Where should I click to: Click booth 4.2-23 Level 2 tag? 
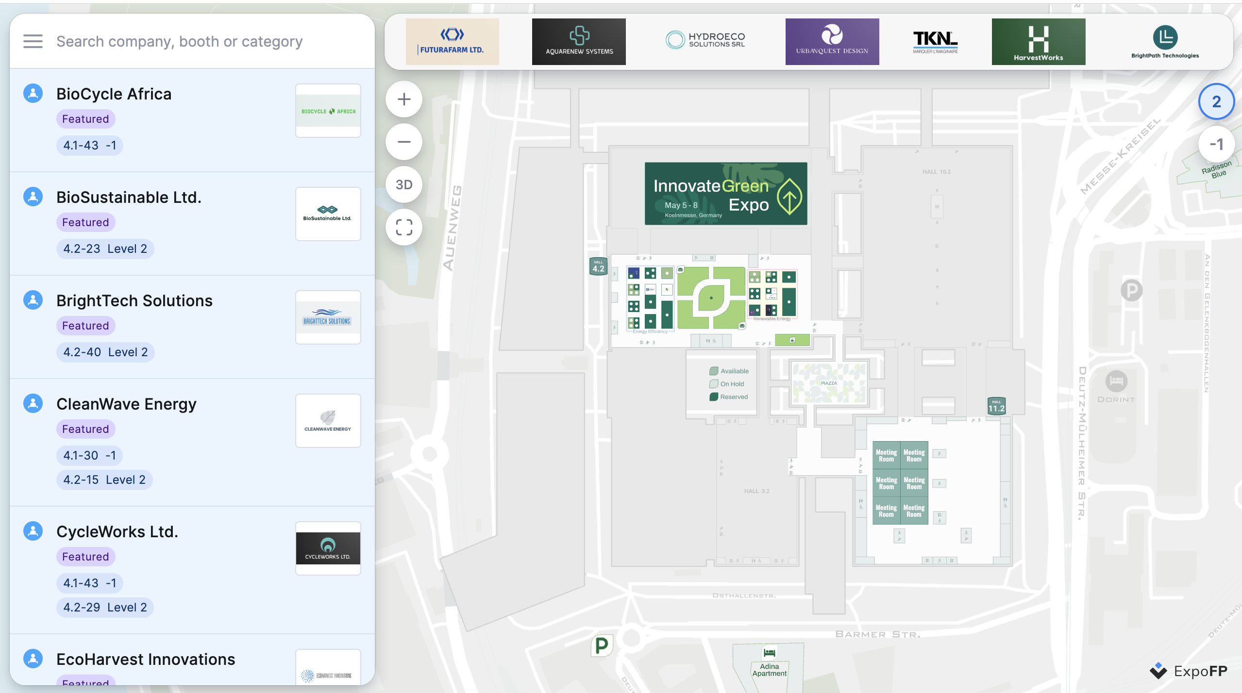click(105, 249)
